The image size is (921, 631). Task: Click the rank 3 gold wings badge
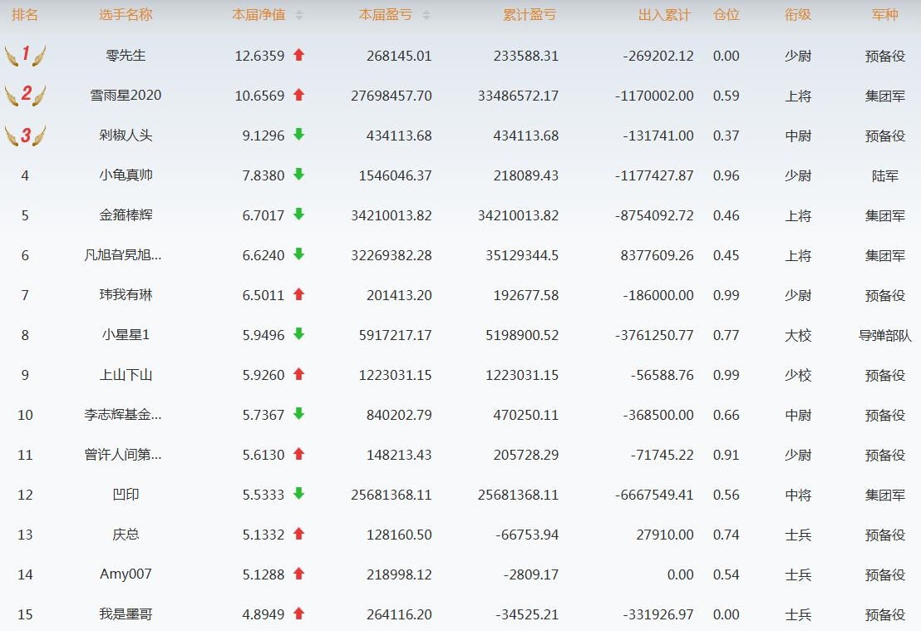coord(25,136)
